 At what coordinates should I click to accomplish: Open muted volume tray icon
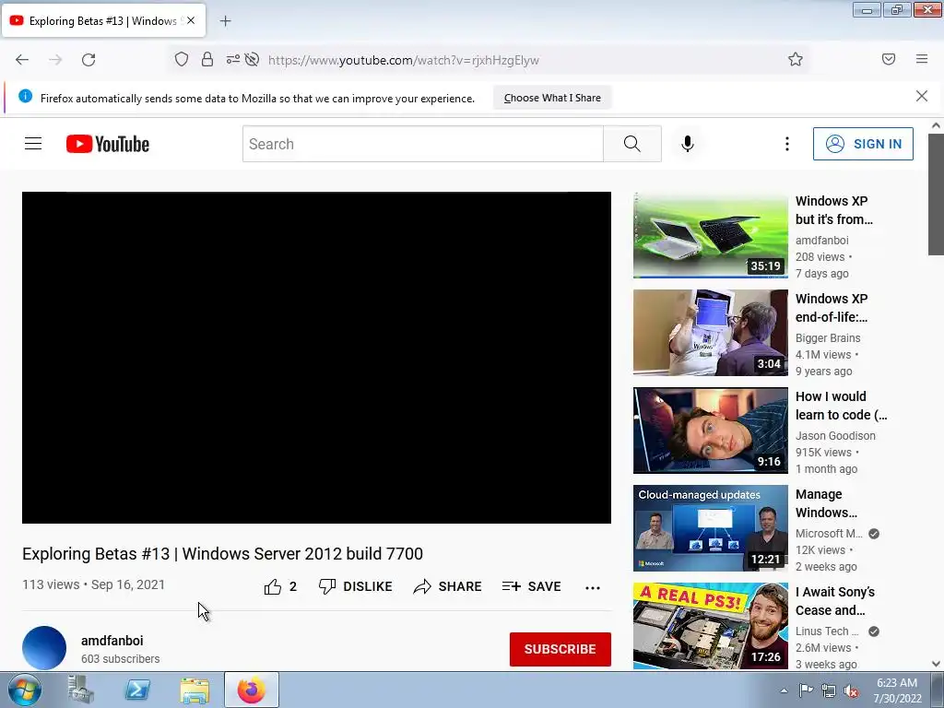pos(851,690)
